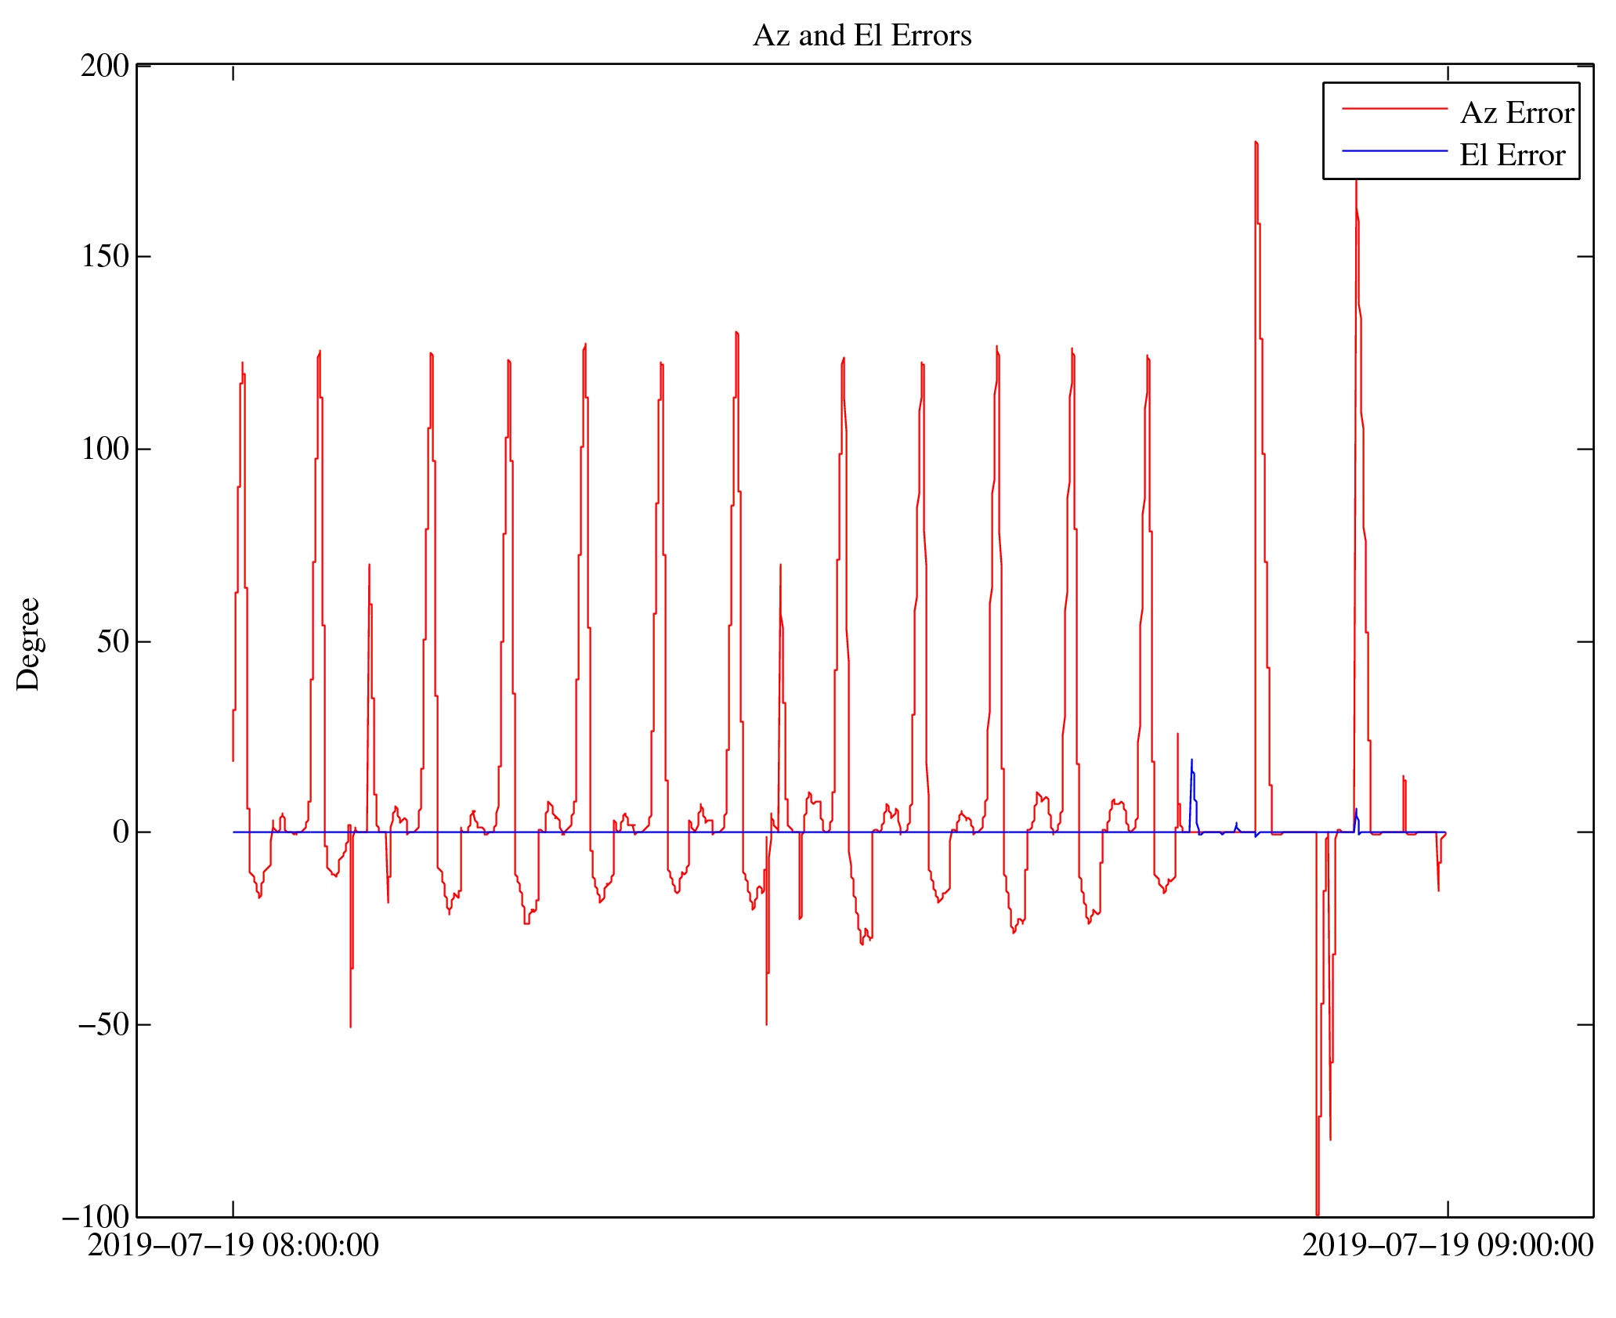This screenshot has height=1318, width=1616.
Task: Click the top of the first red peak at the plot's start
Action: point(242,363)
